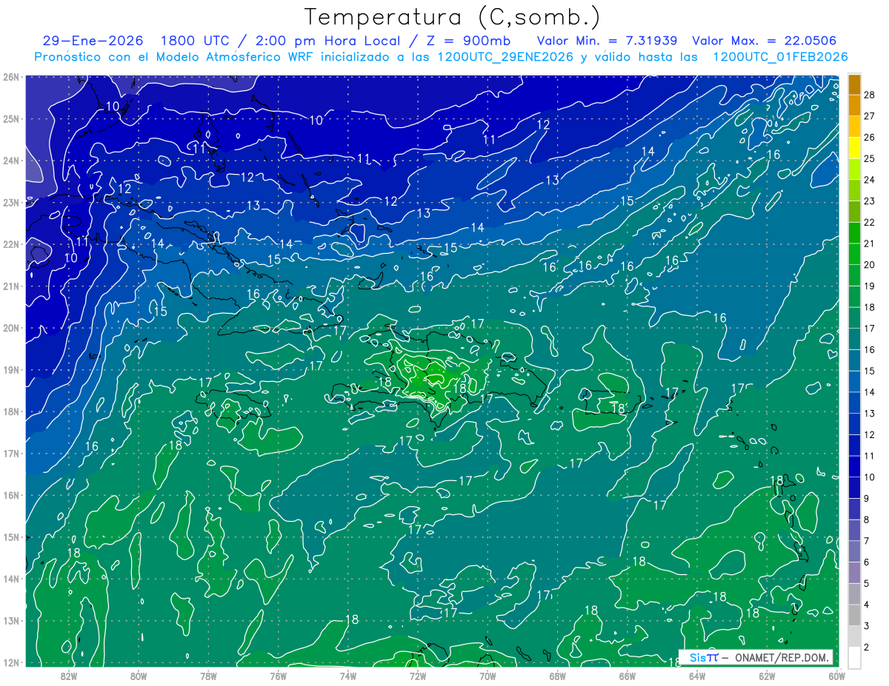889x686 pixels.
Task: Select the date text '29-Ene-2026'
Action: point(93,41)
